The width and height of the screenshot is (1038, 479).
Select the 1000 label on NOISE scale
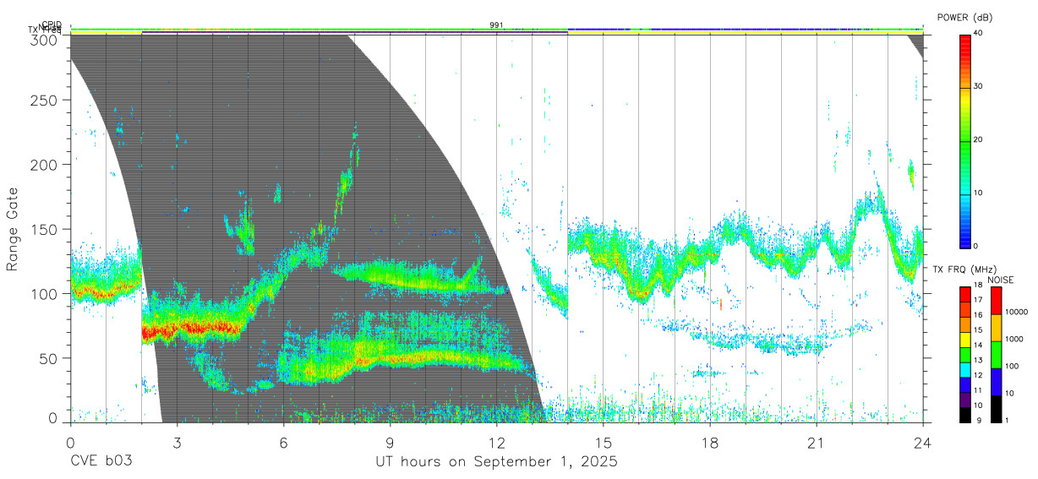pyautogui.click(x=1014, y=339)
